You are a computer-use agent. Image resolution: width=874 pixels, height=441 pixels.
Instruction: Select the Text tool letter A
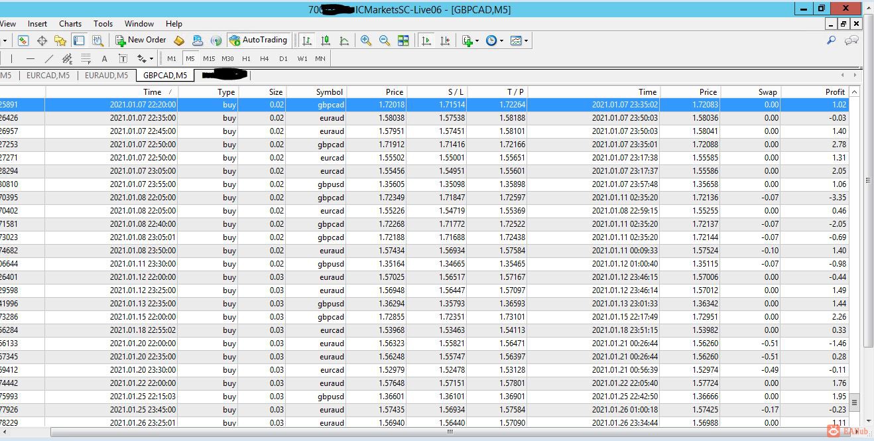click(x=104, y=58)
